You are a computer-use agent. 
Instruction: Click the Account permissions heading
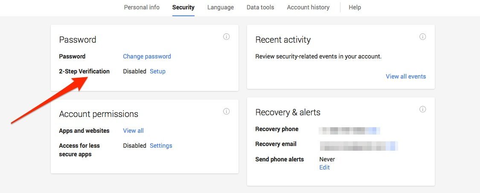[x=99, y=114]
